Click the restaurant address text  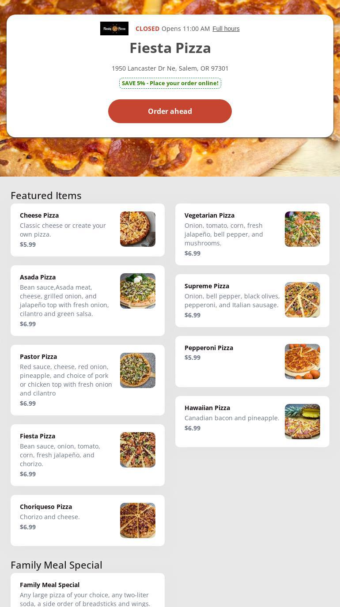click(x=170, y=68)
